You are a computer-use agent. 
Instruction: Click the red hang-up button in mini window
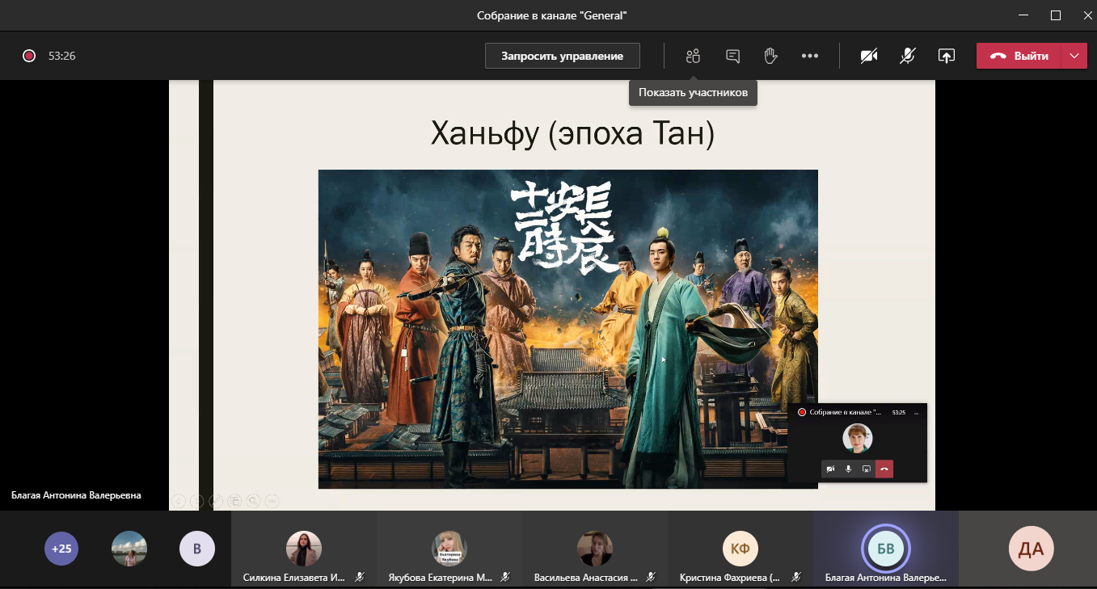pyautogui.click(x=884, y=469)
